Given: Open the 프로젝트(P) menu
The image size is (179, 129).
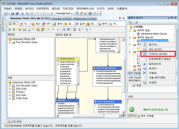Looking at the screenshot, I should coord(43,9).
